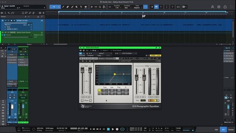Click band 2 Q value field

(126, 93)
